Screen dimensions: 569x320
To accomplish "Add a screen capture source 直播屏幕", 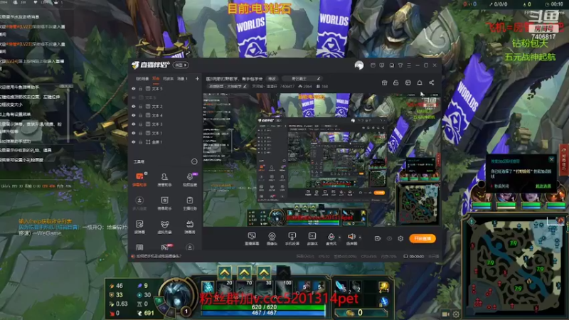I will (x=252, y=239).
